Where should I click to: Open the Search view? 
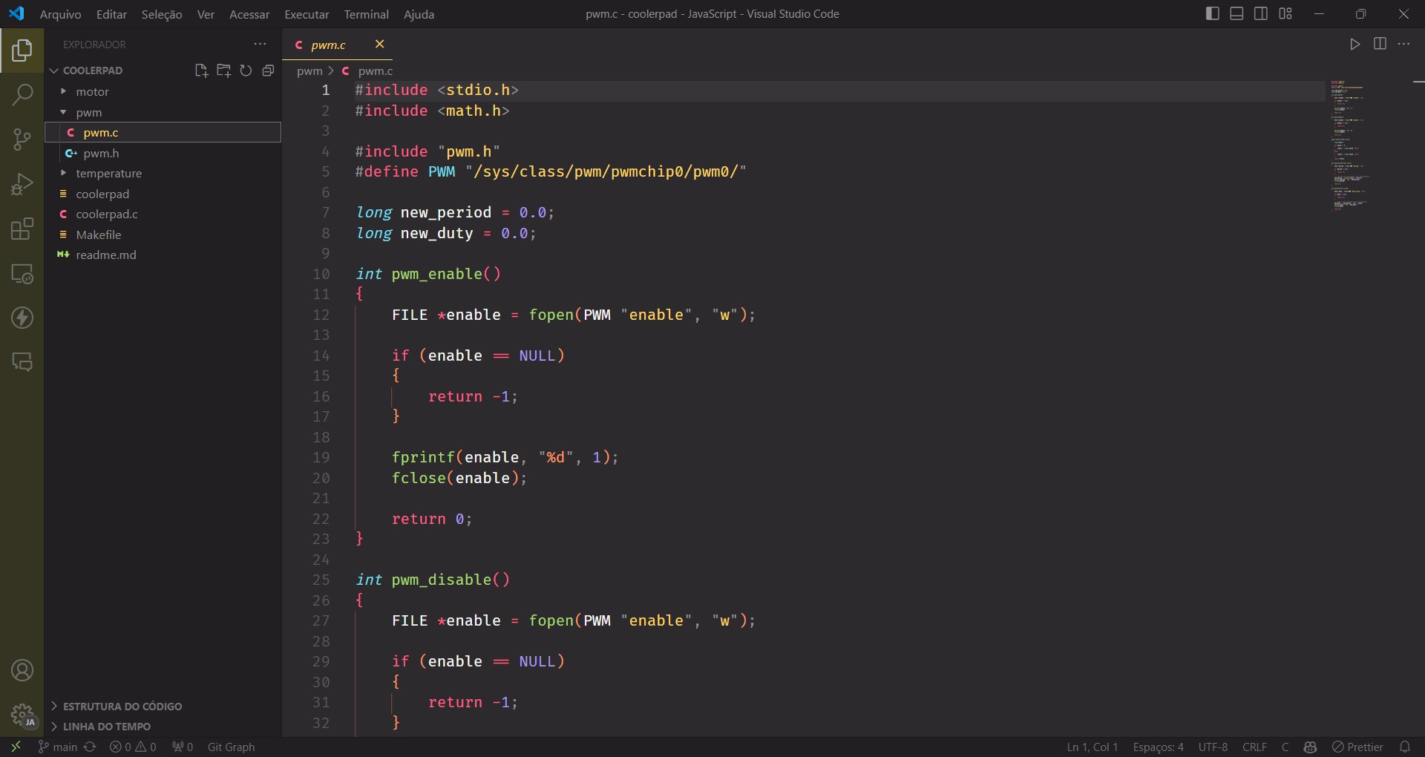click(22, 94)
